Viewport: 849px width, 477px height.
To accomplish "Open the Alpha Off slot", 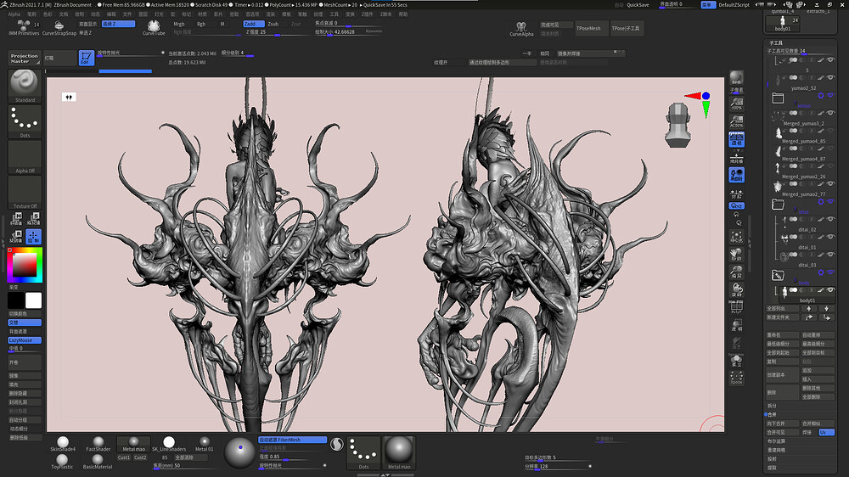I will pyautogui.click(x=25, y=157).
